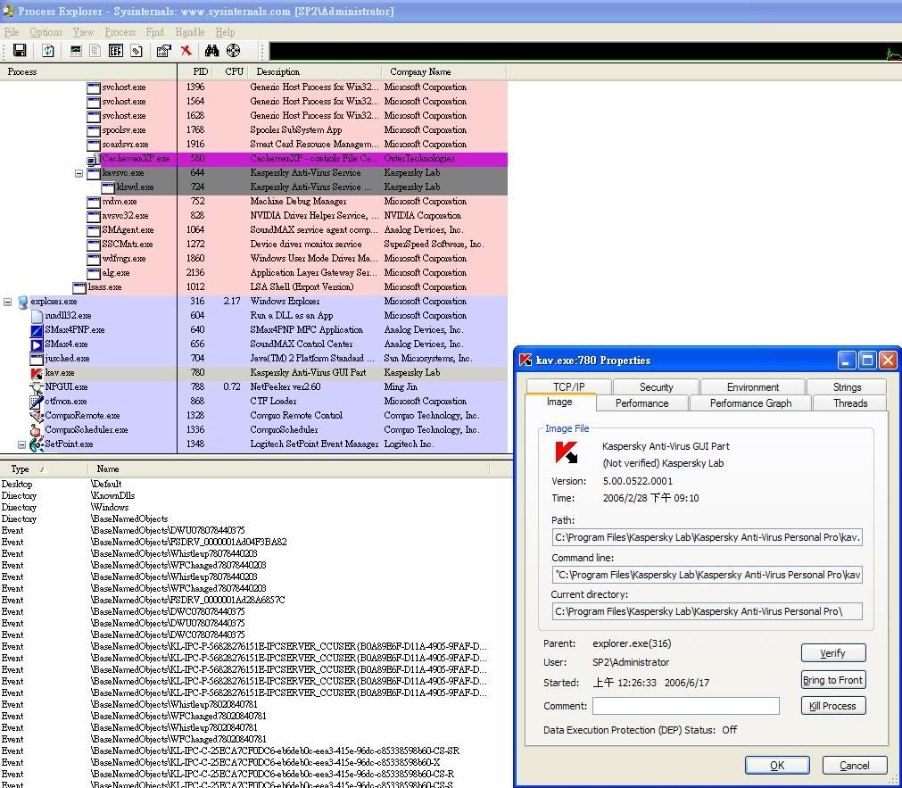This screenshot has width=902, height=788.
Task: Sort by the Description column header
Action: pyautogui.click(x=314, y=72)
